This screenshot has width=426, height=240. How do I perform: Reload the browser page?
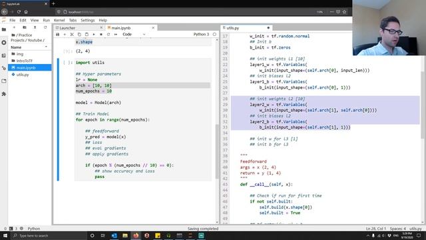[19, 12]
